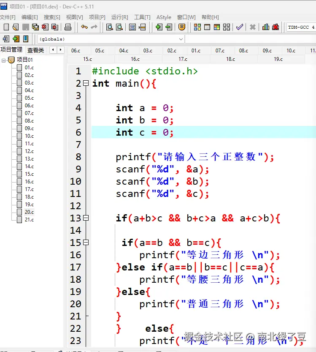Click the Print toolbar icon
The height and width of the screenshot is (352, 316).
coord(68,27)
